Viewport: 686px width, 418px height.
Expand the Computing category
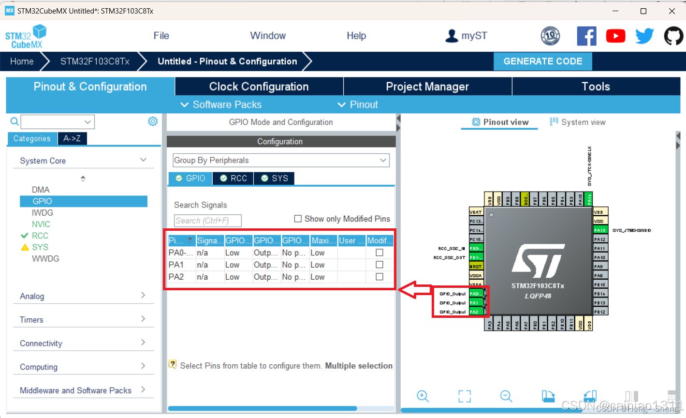tap(143, 366)
